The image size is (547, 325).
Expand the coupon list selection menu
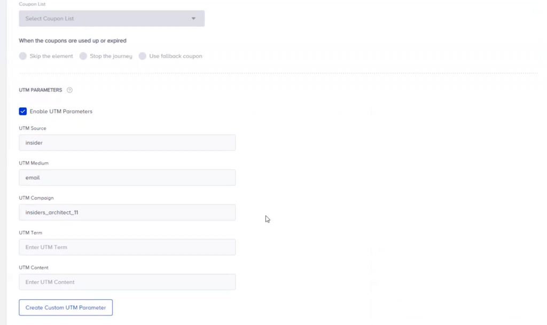pos(112,18)
